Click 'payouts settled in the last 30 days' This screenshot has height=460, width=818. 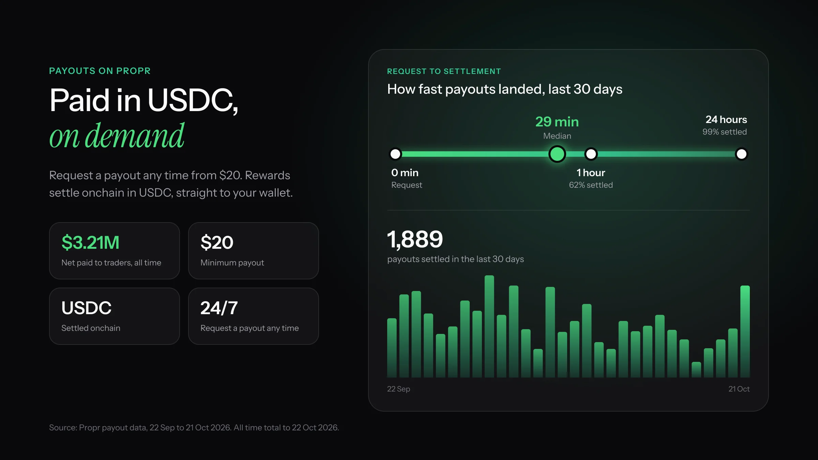pos(456,259)
